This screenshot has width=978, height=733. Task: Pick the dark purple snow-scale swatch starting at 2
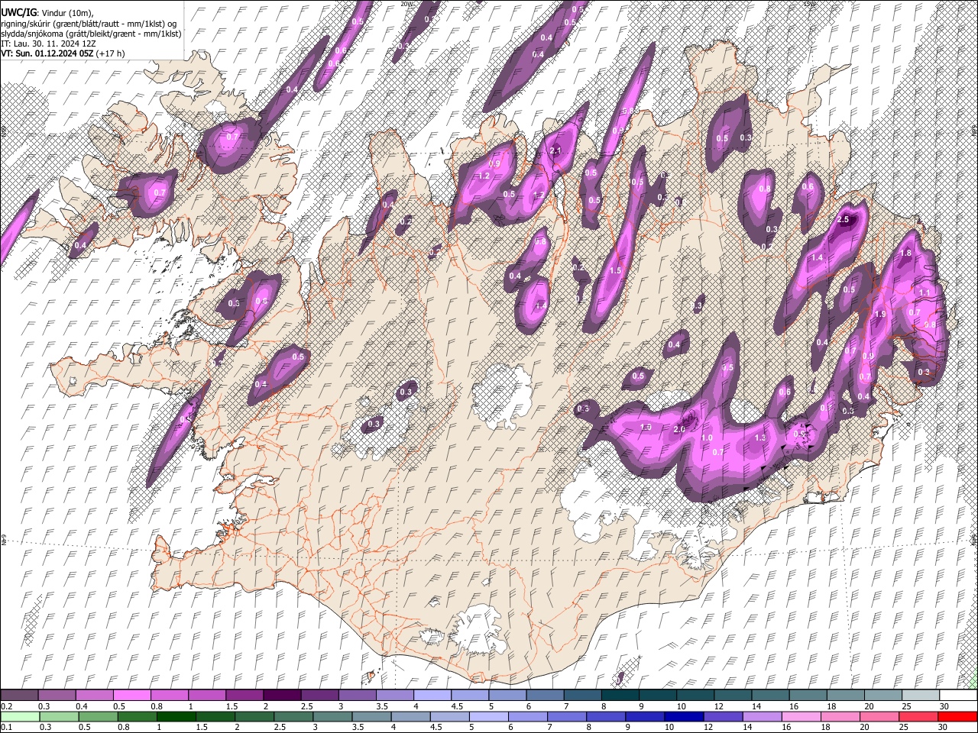(282, 696)
